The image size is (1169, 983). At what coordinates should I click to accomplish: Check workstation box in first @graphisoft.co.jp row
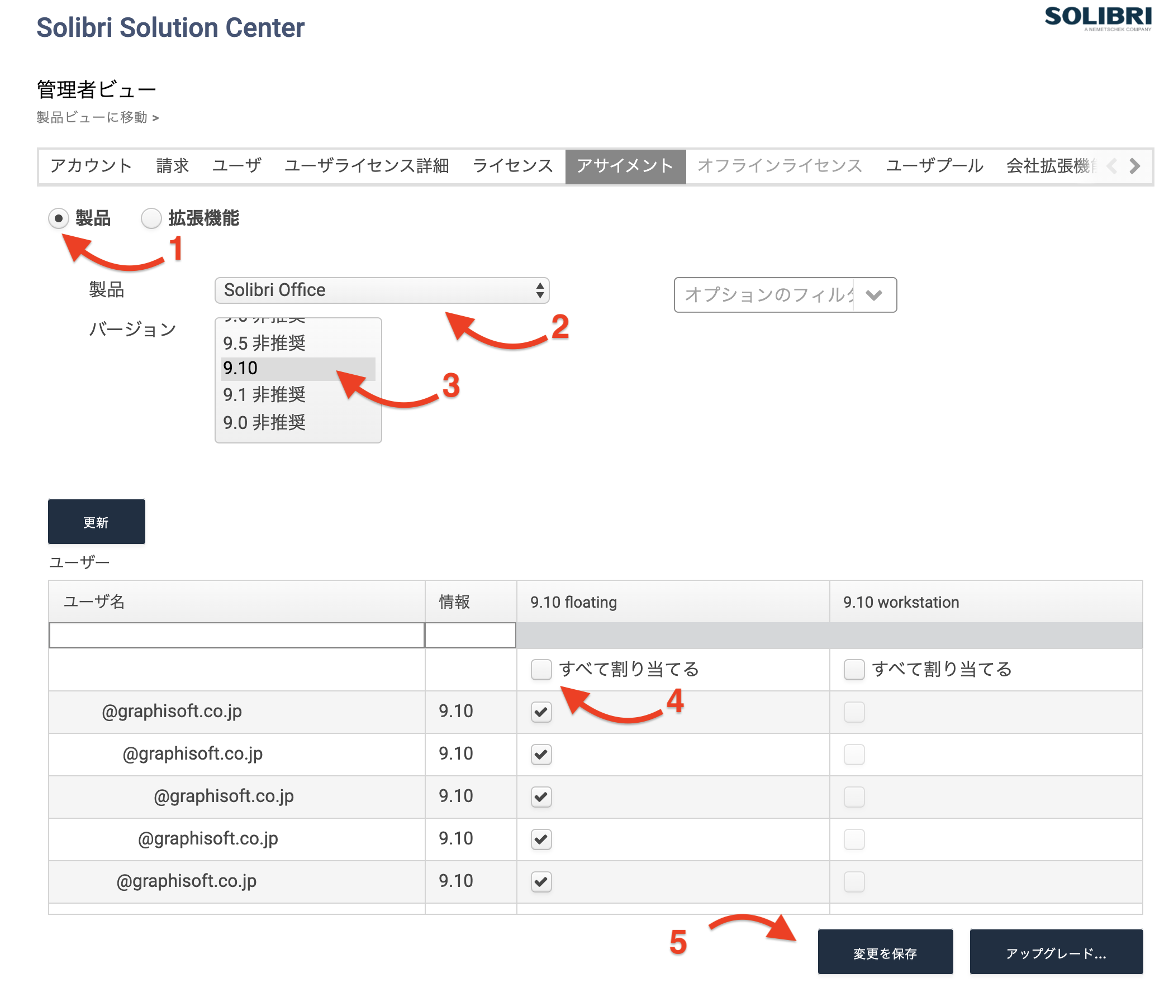click(x=854, y=712)
